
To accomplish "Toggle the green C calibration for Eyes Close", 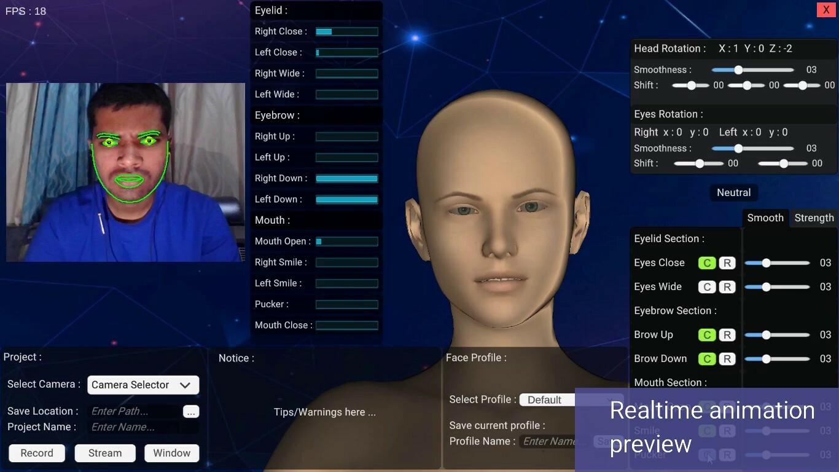I will point(706,262).
